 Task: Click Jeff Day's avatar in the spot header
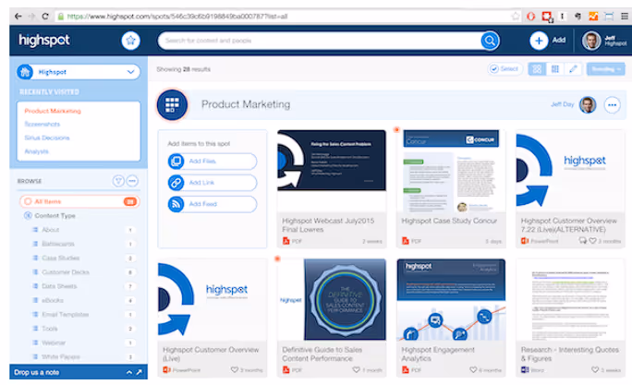tap(588, 105)
